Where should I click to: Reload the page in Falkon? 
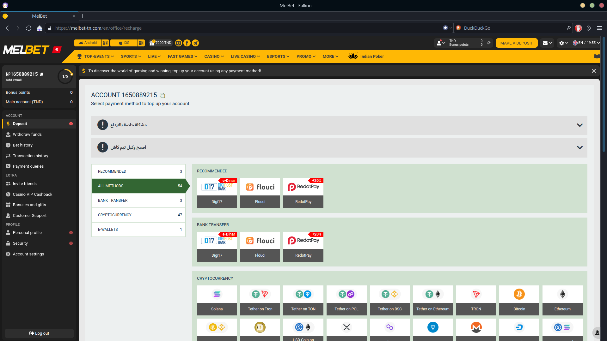coord(29,28)
